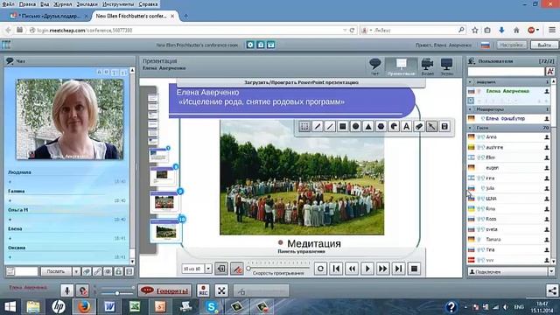Image resolution: width=560 pixels, height=315 pixels.
Task: Click the Выйти logout button
Action: [544, 45]
